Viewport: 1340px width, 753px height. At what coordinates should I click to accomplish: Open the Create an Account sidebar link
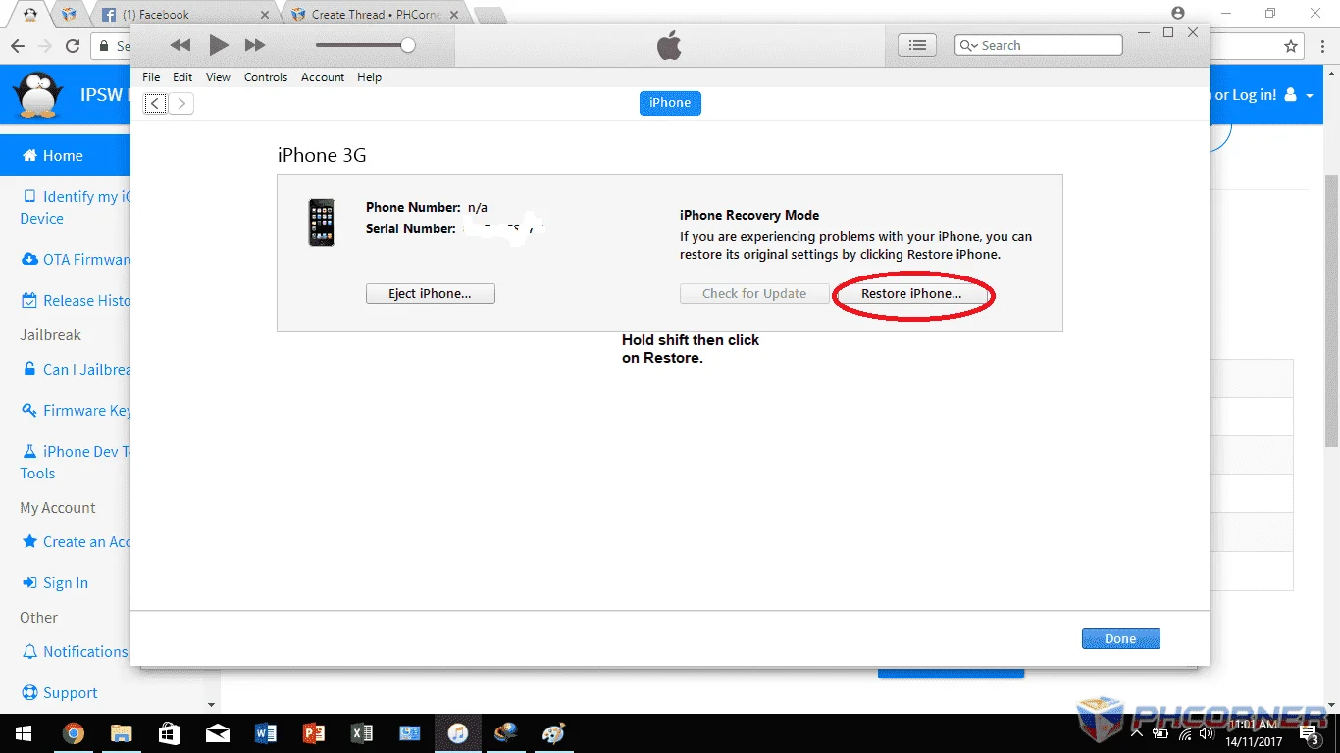(x=76, y=542)
